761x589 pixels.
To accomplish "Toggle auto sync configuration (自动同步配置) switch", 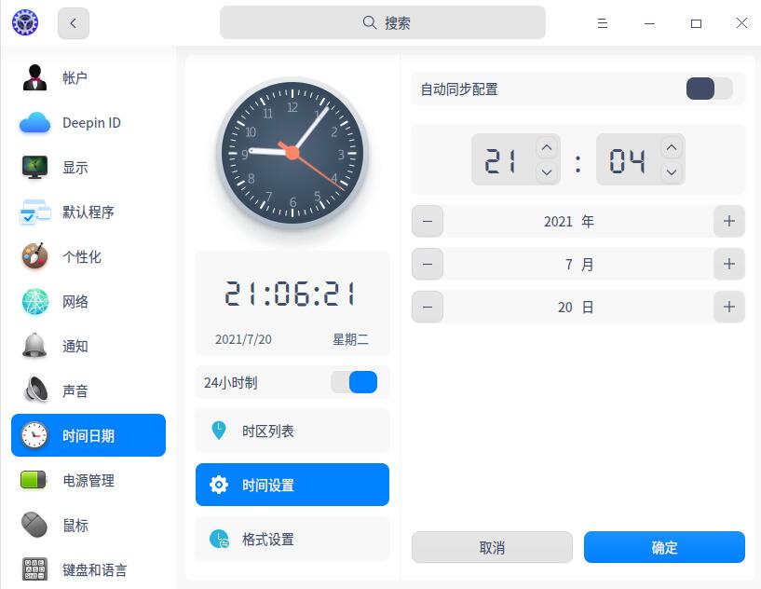I will [x=709, y=89].
